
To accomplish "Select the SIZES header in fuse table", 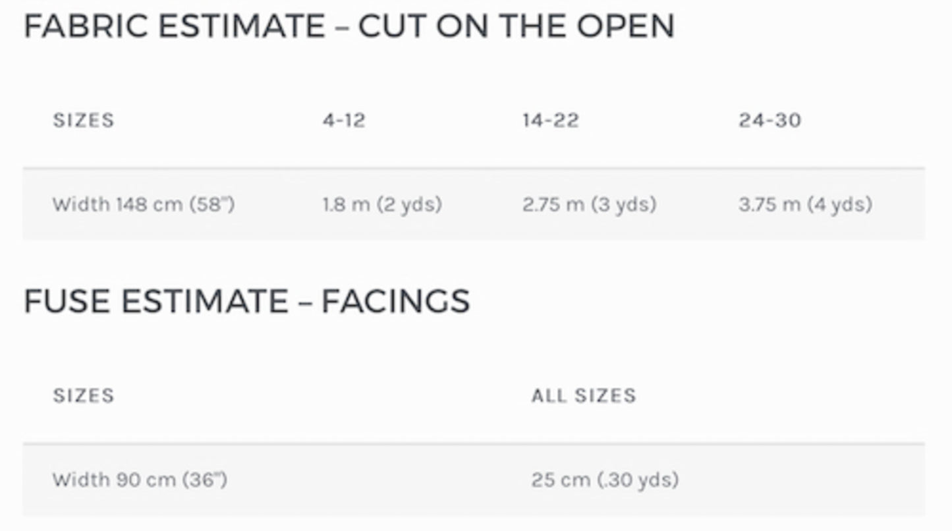I will pyautogui.click(x=84, y=395).
